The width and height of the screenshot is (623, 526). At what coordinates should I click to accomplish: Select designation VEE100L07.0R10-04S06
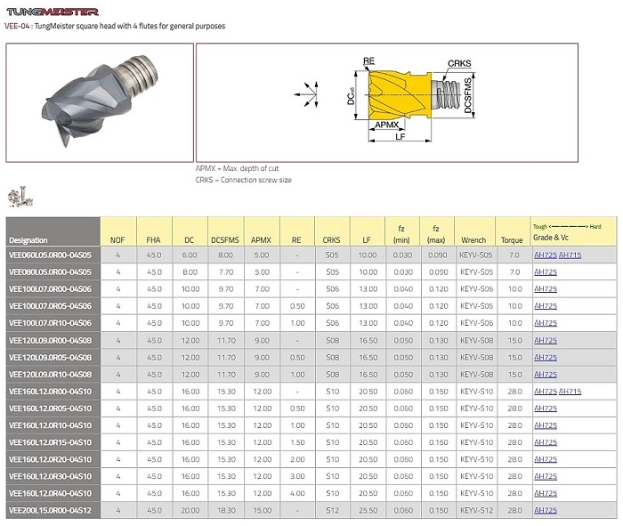pos(50,323)
